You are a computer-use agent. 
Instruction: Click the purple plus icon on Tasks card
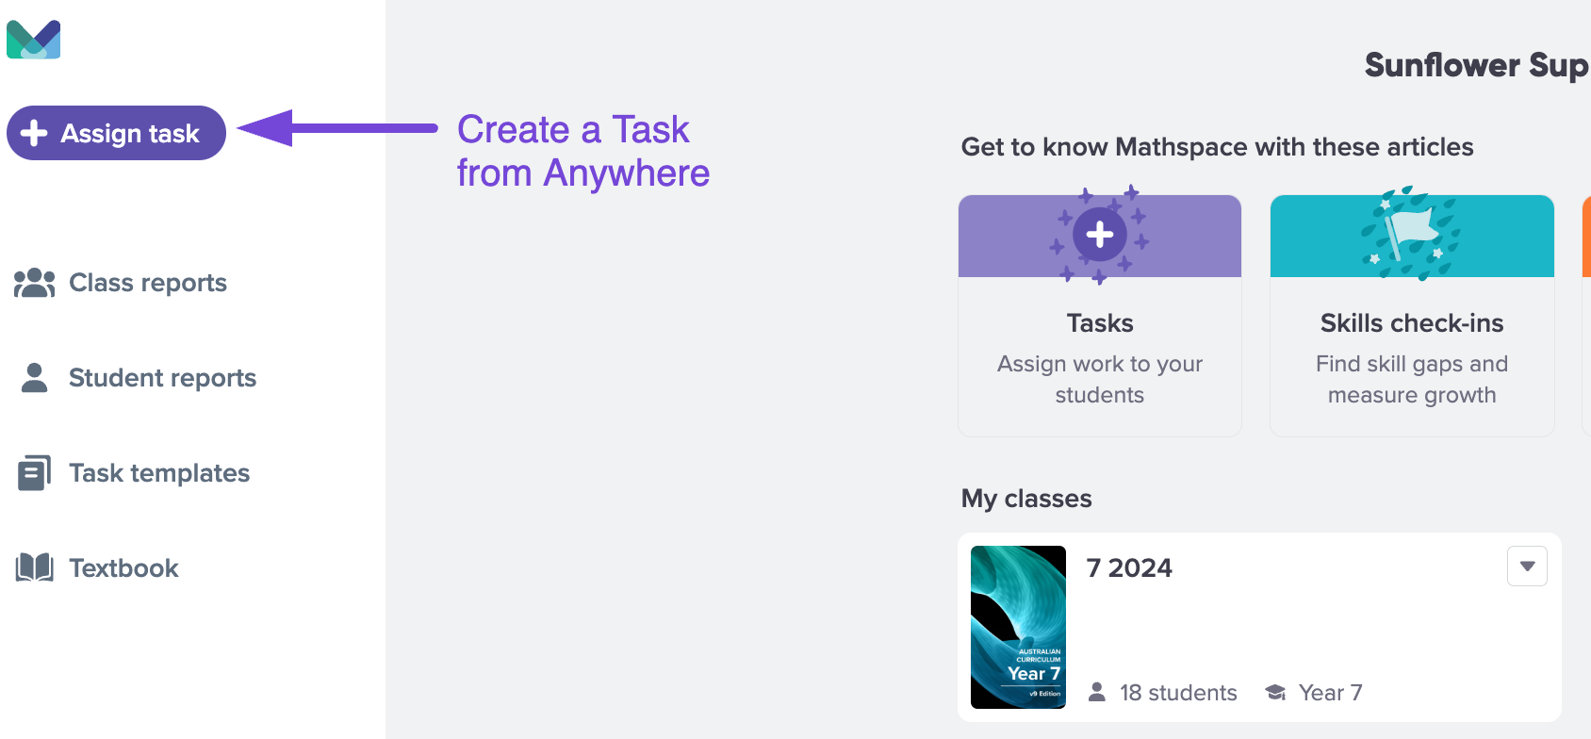tap(1100, 235)
